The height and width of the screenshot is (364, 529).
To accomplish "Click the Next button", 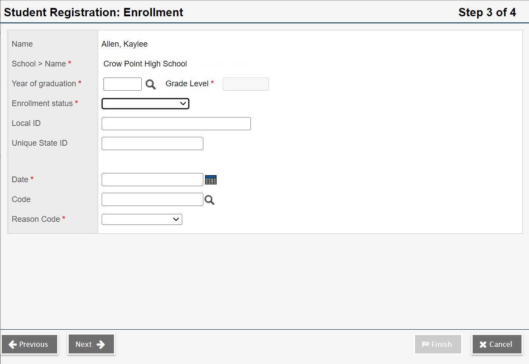I will coord(91,345).
